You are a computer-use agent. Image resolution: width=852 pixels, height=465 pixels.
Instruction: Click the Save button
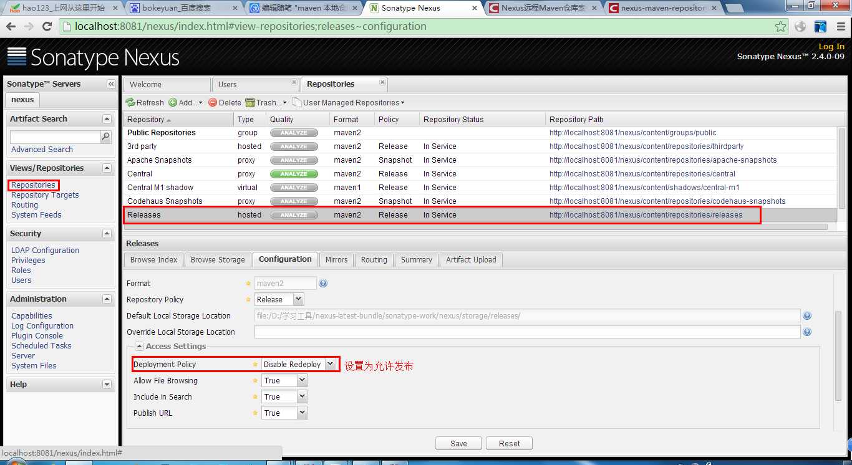click(458, 443)
